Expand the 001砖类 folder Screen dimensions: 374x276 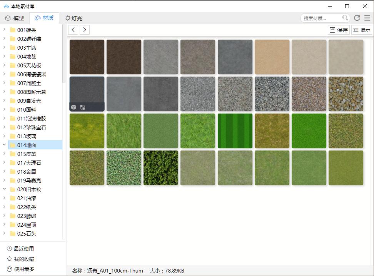click(x=4, y=30)
